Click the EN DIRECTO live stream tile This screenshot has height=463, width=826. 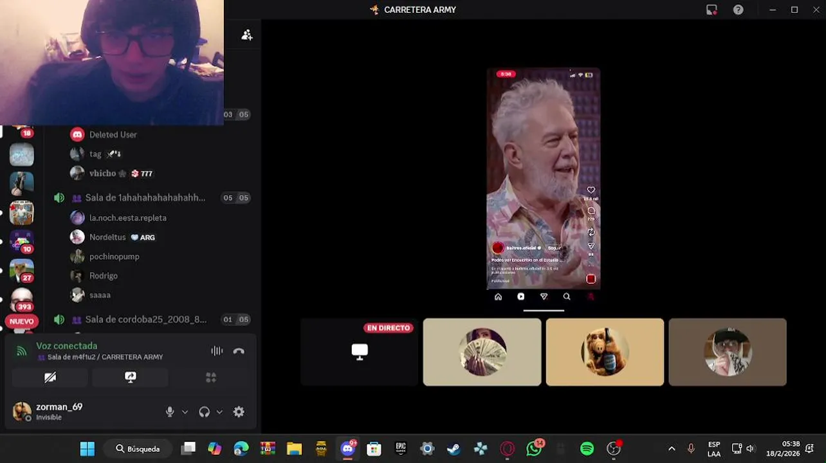click(x=360, y=352)
